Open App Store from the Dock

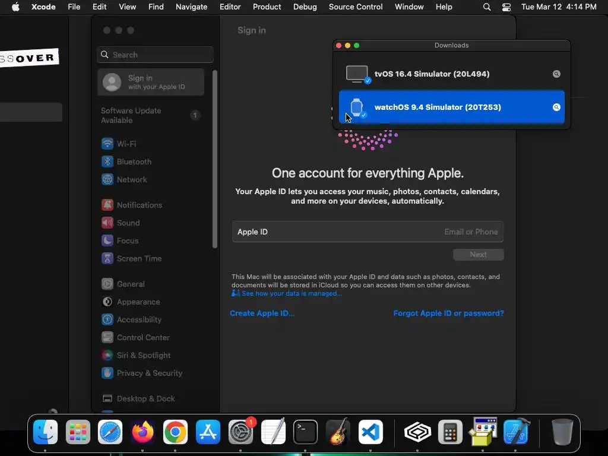pyautogui.click(x=208, y=432)
